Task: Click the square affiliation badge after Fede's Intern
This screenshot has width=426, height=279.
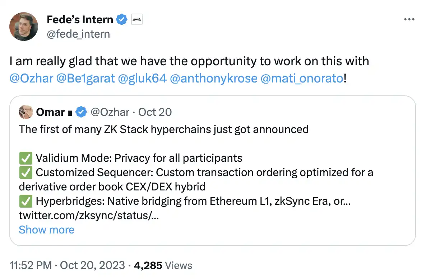Action: point(137,20)
